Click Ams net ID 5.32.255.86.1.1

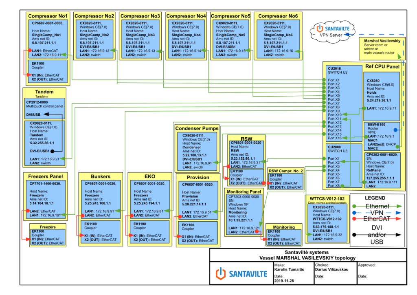tap(42, 143)
